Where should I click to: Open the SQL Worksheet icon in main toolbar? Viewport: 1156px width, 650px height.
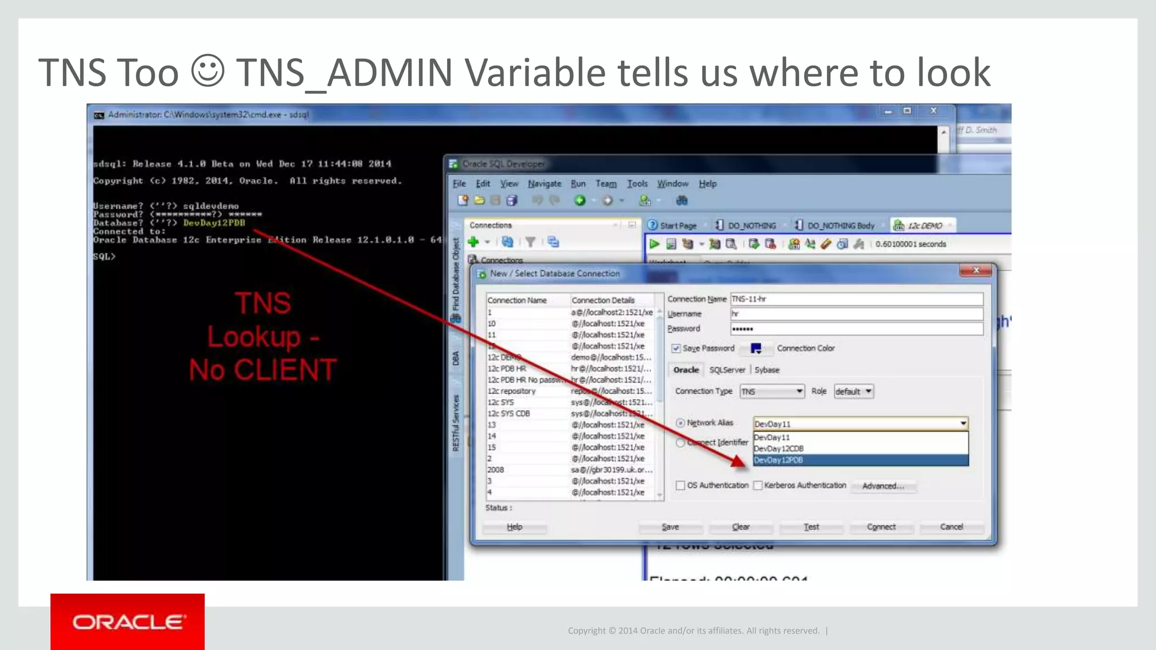(x=645, y=200)
